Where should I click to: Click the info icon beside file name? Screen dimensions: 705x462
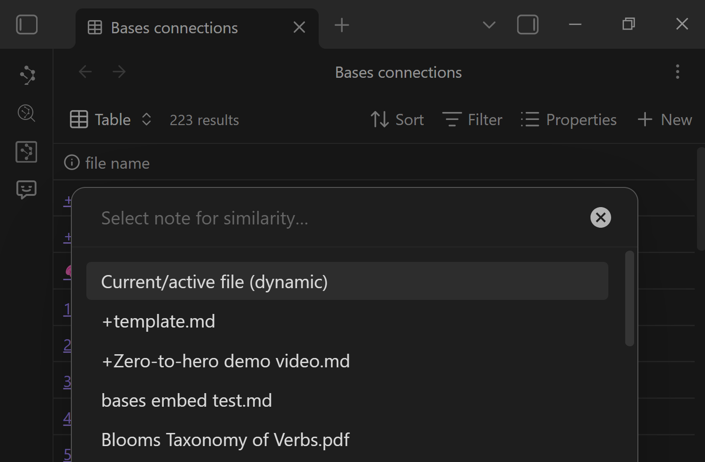pos(72,163)
